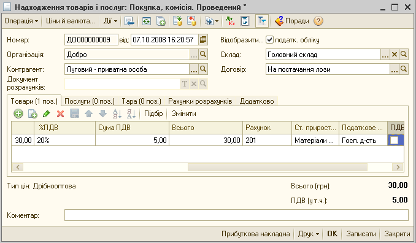The image size is (416, 243).
Task: Click the green add row icon
Action: [x=18, y=114]
